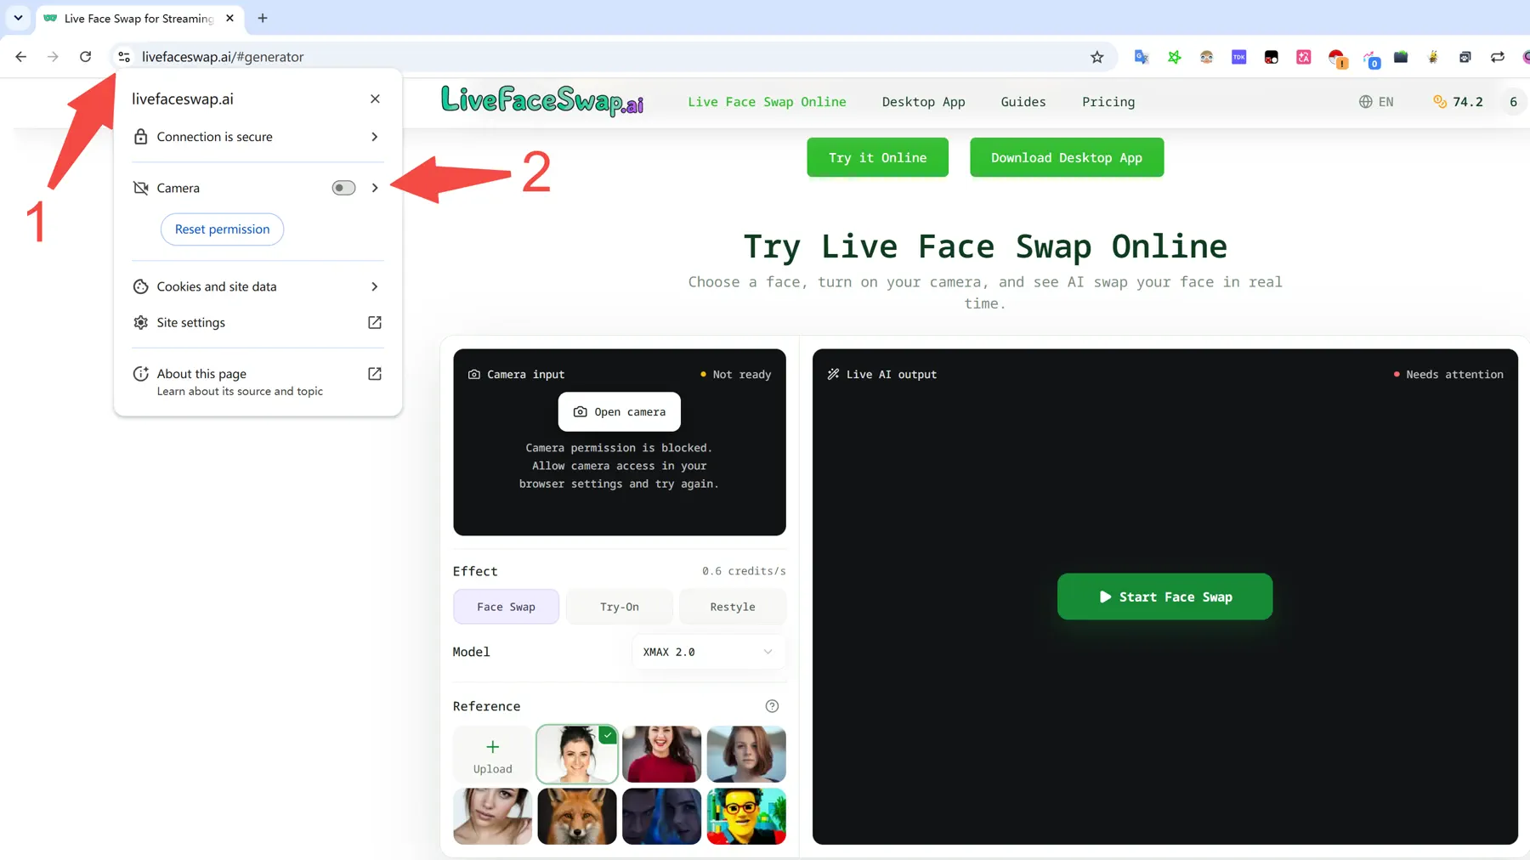Click the TDK purple extension icon
The width and height of the screenshot is (1530, 860).
1238,57
